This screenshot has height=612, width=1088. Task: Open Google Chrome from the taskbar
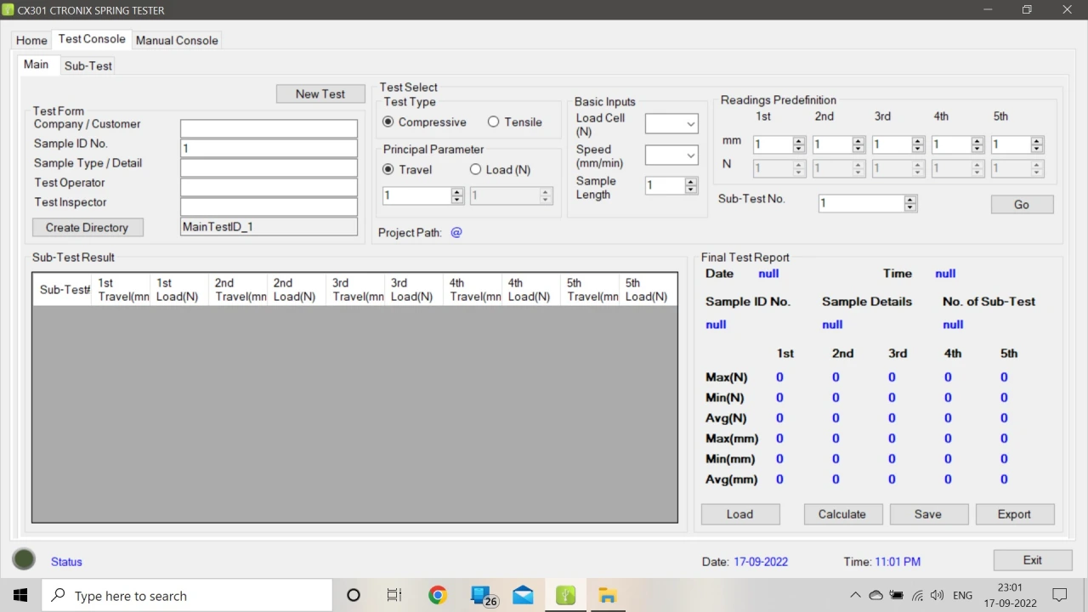[x=438, y=595]
